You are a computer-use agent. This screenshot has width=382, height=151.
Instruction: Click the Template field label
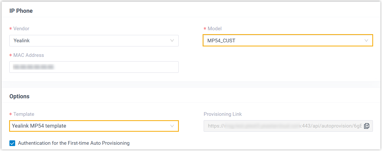(x=24, y=114)
